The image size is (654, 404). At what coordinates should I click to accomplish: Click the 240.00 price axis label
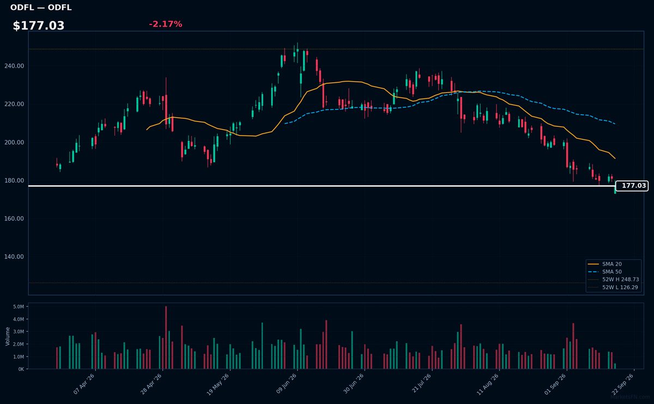point(15,66)
